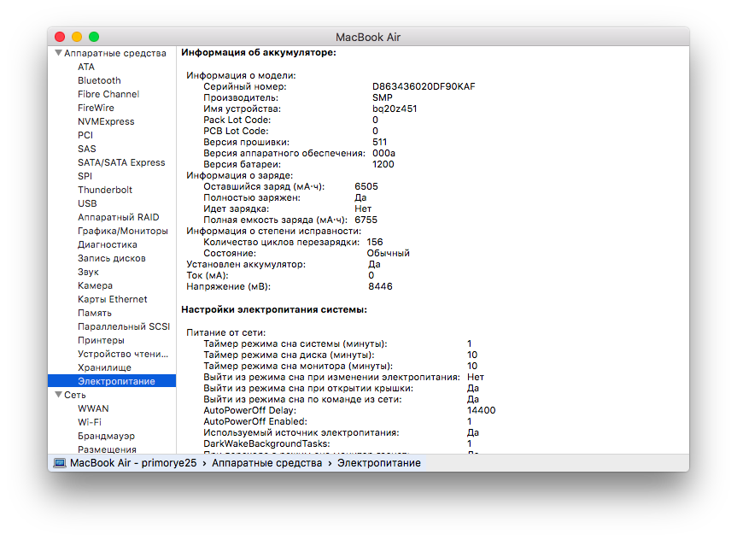Click MacBook Air - primorye25 path segment
This screenshot has height=540, width=737.
coord(133,463)
